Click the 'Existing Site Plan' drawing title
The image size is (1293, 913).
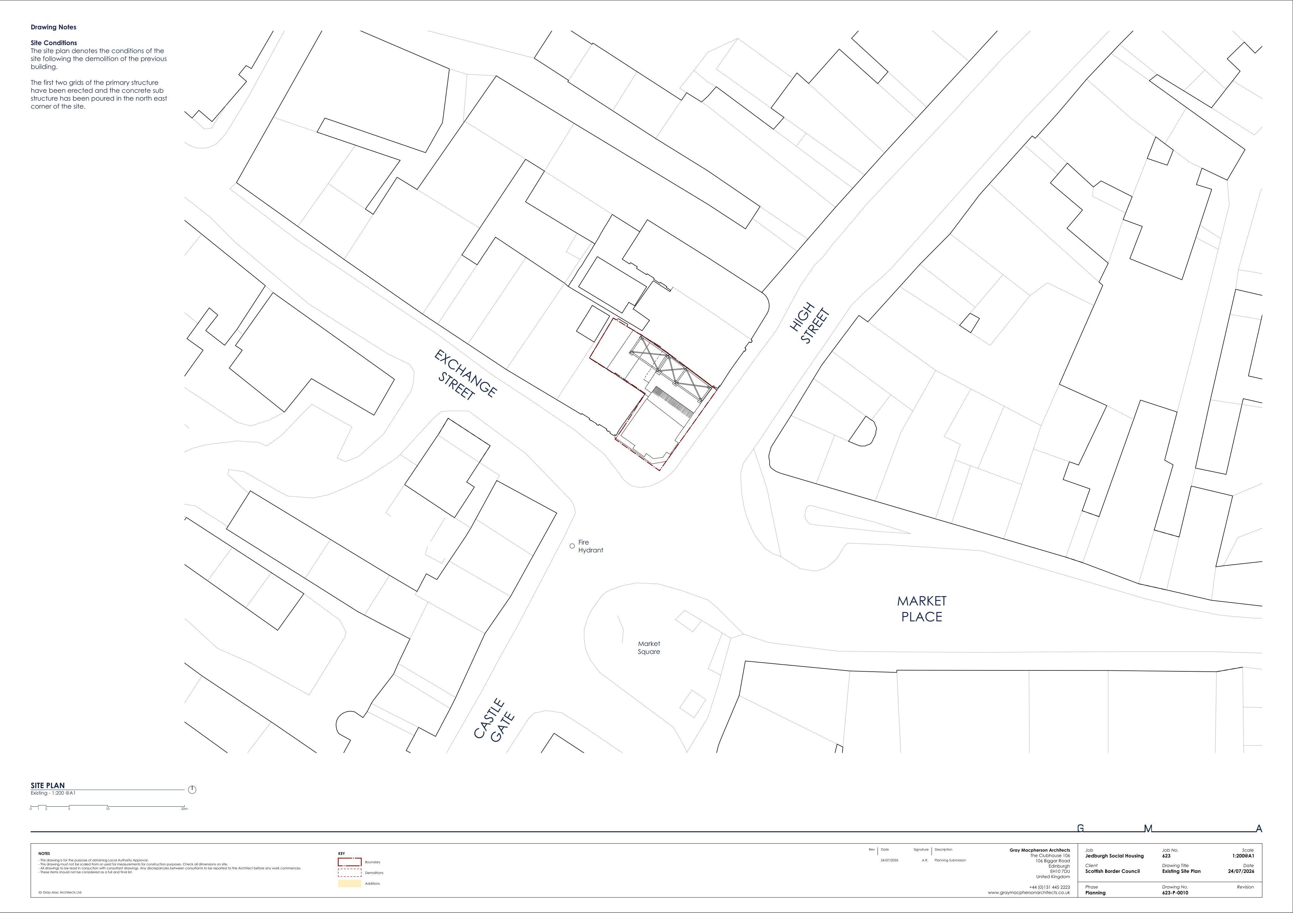point(1181,871)
